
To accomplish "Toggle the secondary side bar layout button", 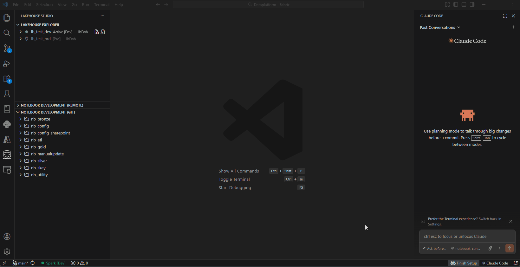I will tap(472, 4).
